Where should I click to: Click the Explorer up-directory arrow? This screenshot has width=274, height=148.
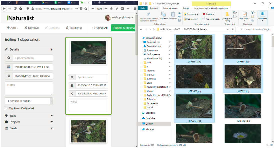point(154,29)
